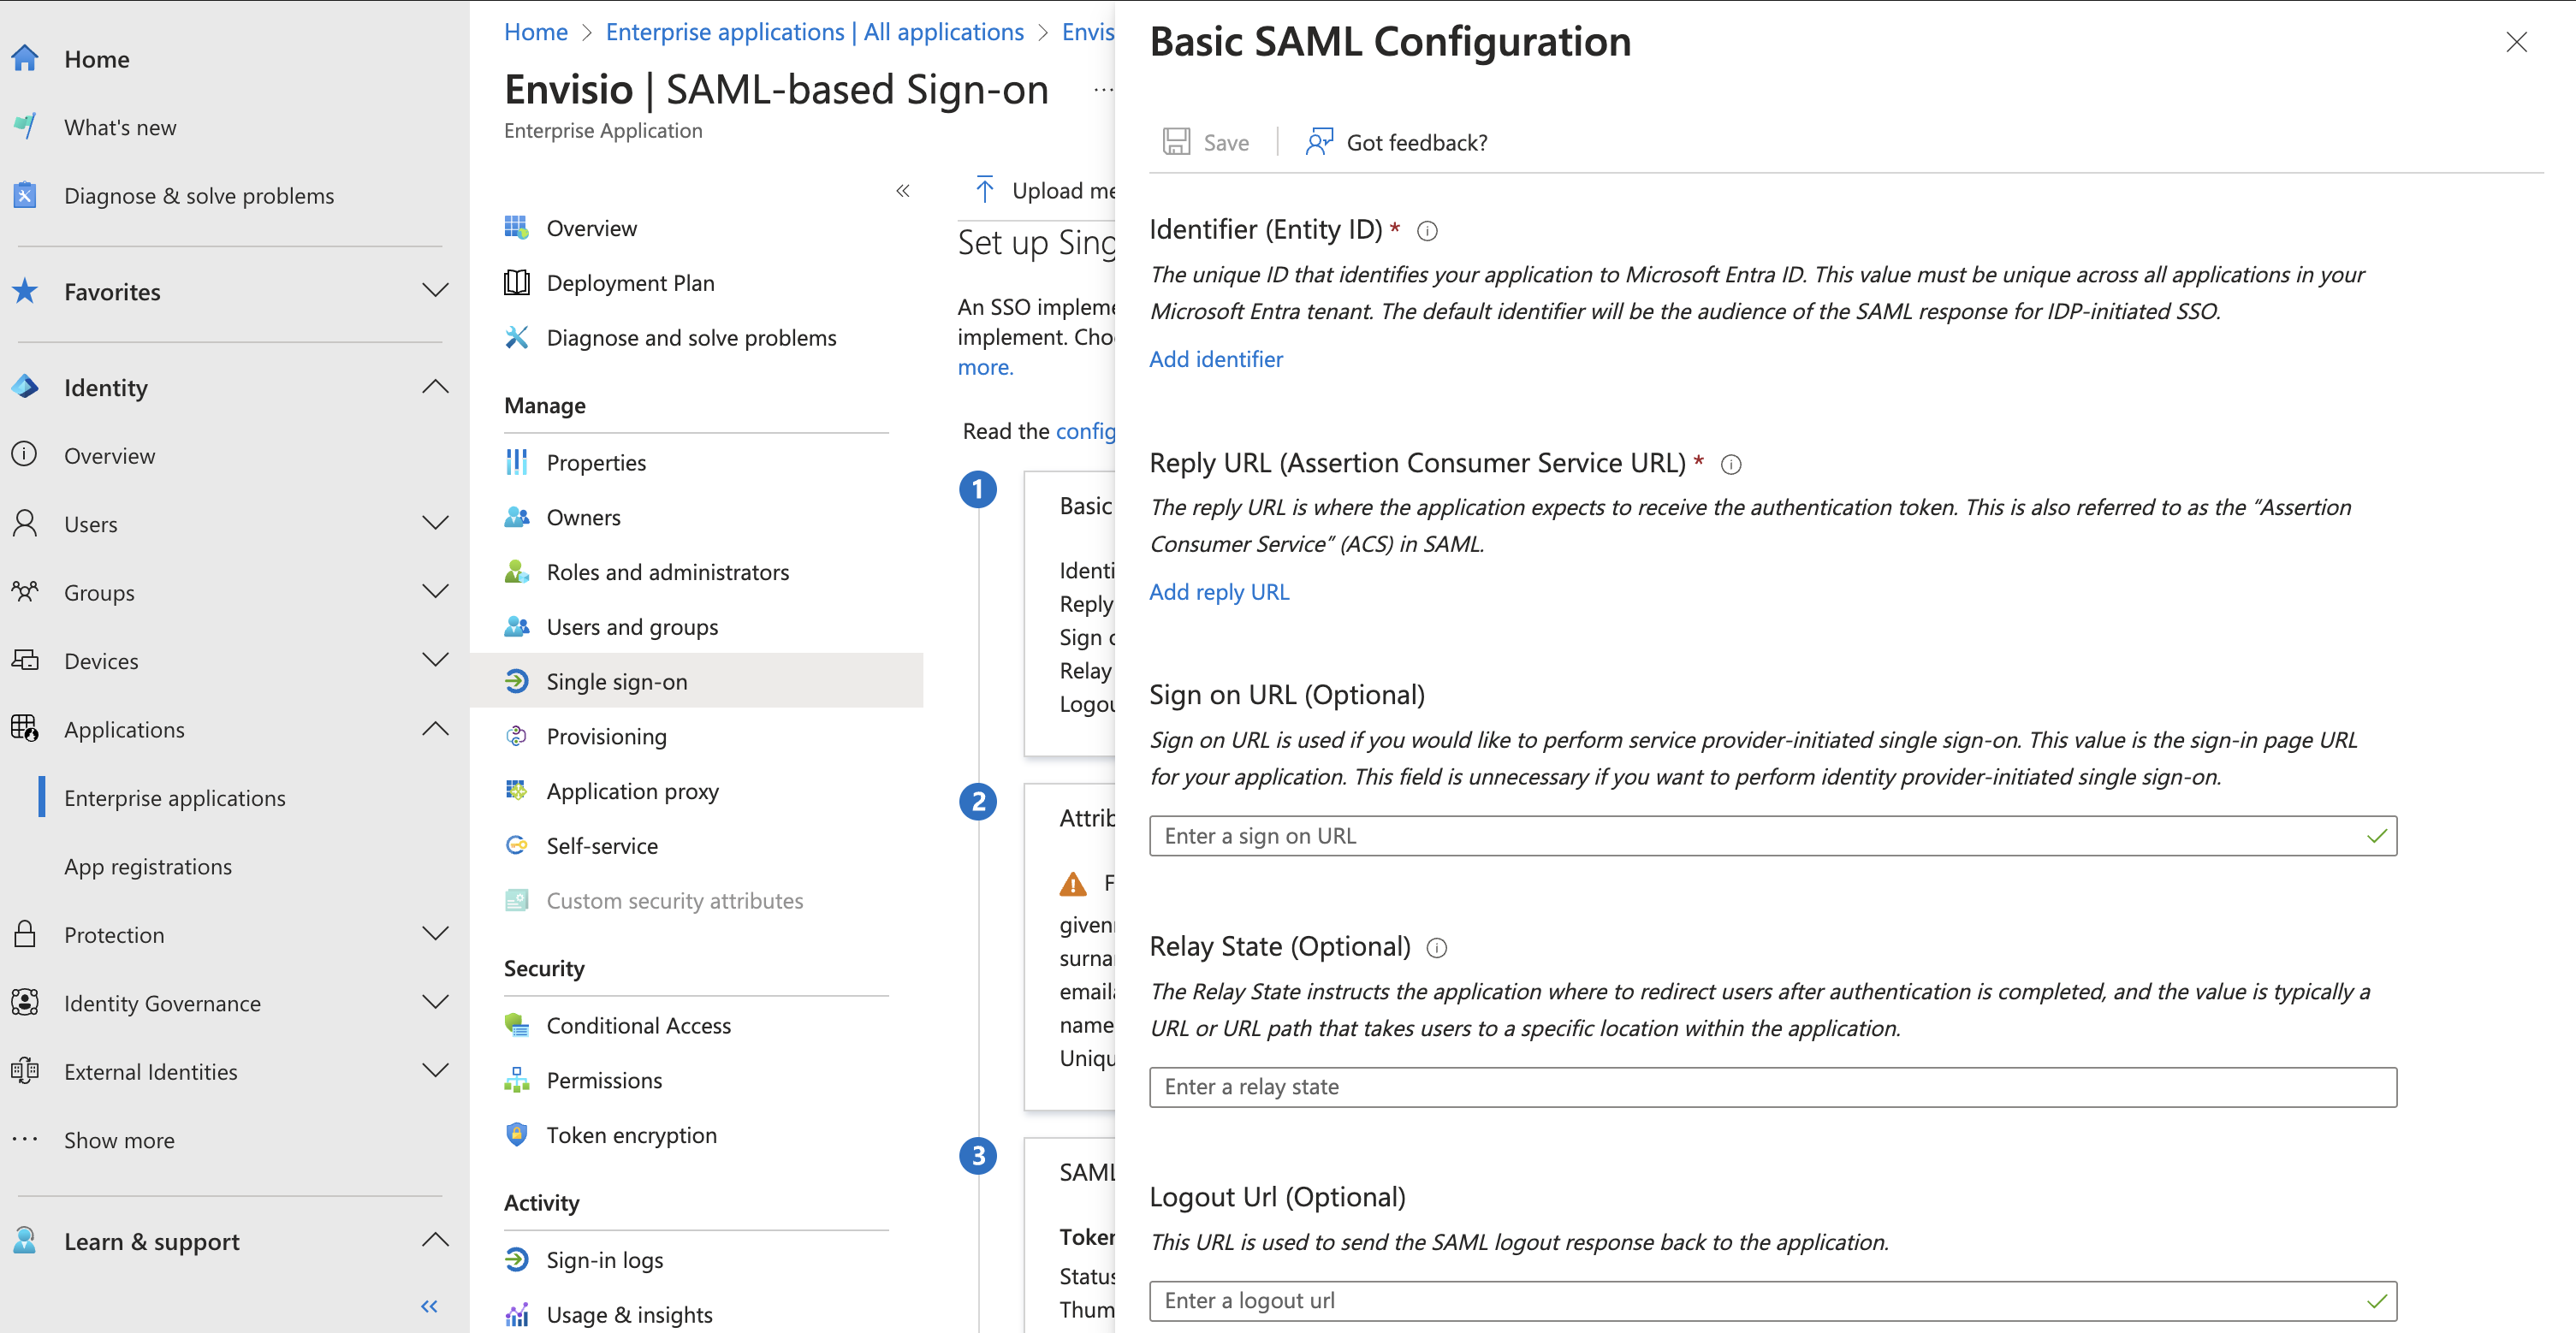Collapse the Identity section chevron
The height and width of the screenshot is (1333, 2576).
tap(435, 387)
